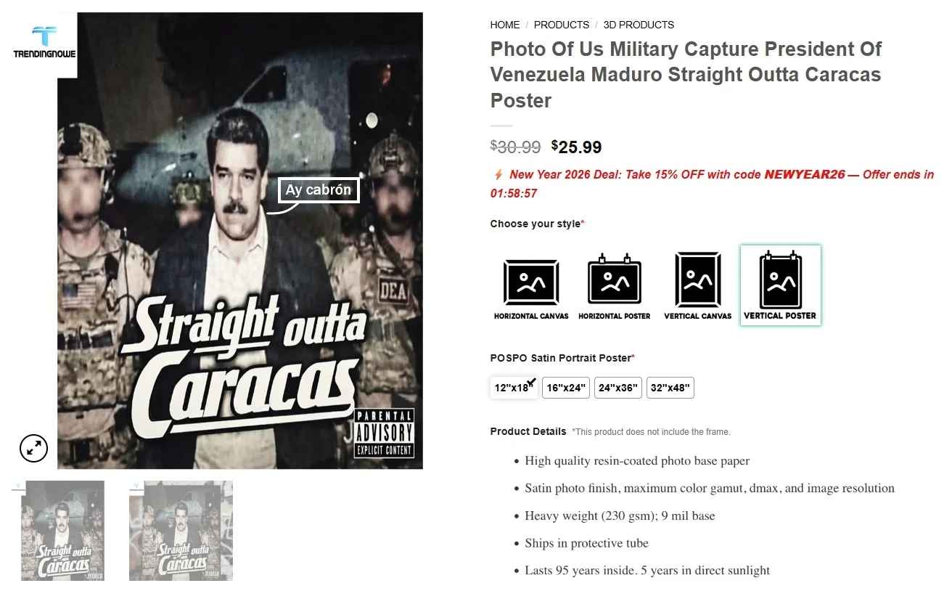Open the 3D PRODUCTS breadcrumb link
Screen dimensions: 952x591
pos(639,25)
